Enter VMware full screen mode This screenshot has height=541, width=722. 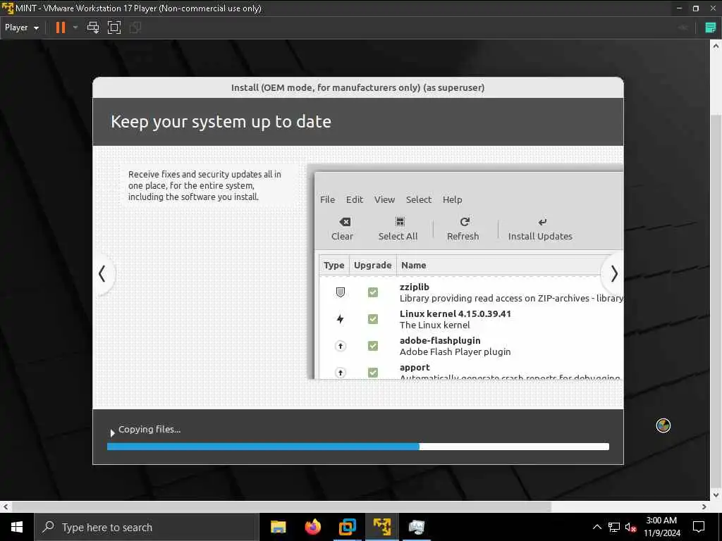tap(114, 27)
